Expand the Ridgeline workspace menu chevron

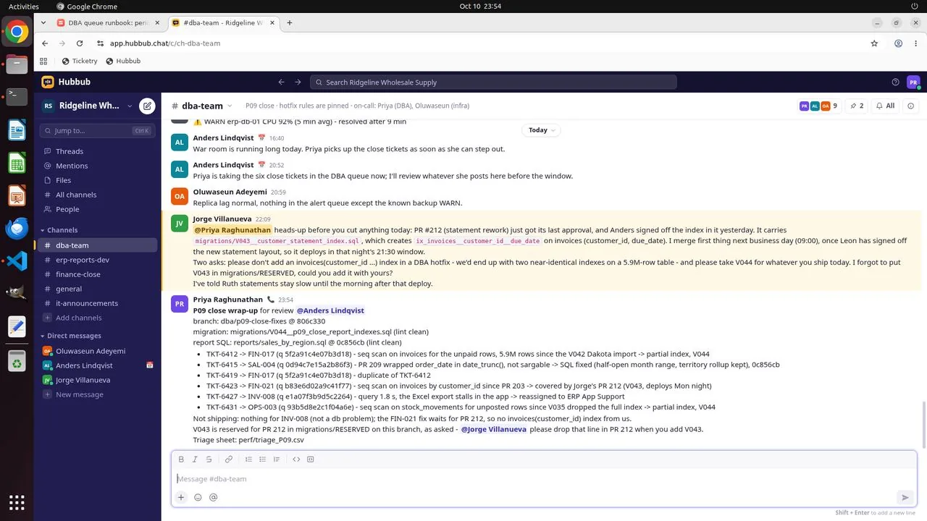pos(130,106)
